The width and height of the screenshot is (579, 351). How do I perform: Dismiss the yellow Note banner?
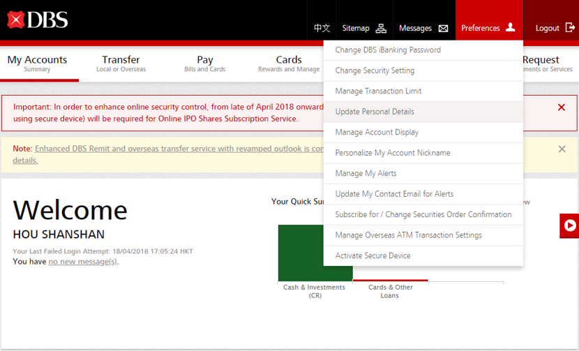coord(562,149)
